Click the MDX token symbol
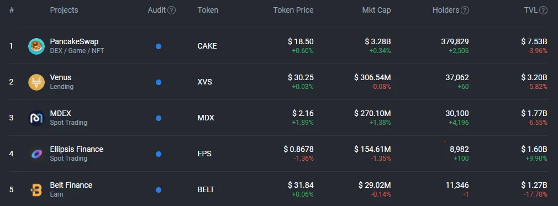Viewport: 558px width, 206px height. (206, 118)
